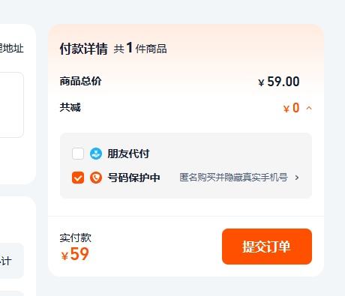Click the ¥0 discount amount
345x296 pixels.
[291, 108]
